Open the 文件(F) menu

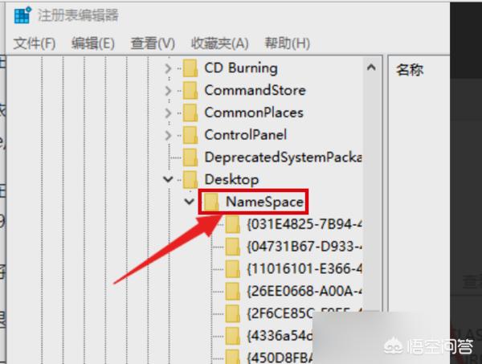[x=35, y=43]
